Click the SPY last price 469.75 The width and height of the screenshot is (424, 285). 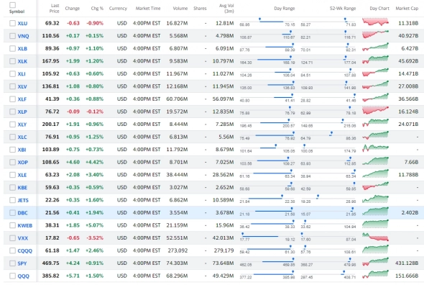pyautogui.click(x=50, y=263)
